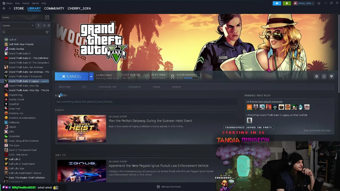Click the Cherry_Sofa profile avatar
Screen dimensions: 340x191
tap(295, 3)
